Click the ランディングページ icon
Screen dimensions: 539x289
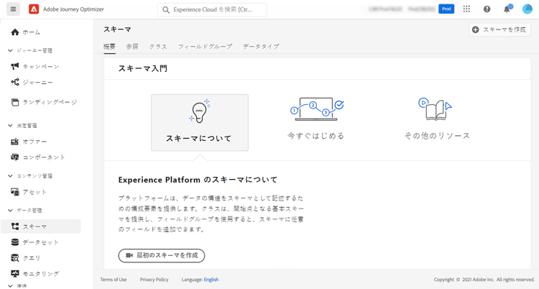click(x=15, y=102)
